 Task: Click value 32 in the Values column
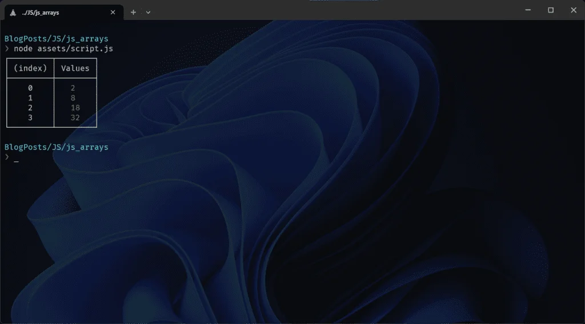click(75, 118)
